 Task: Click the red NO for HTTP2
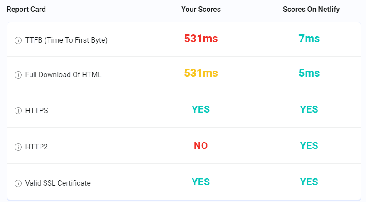click(201, 146)
